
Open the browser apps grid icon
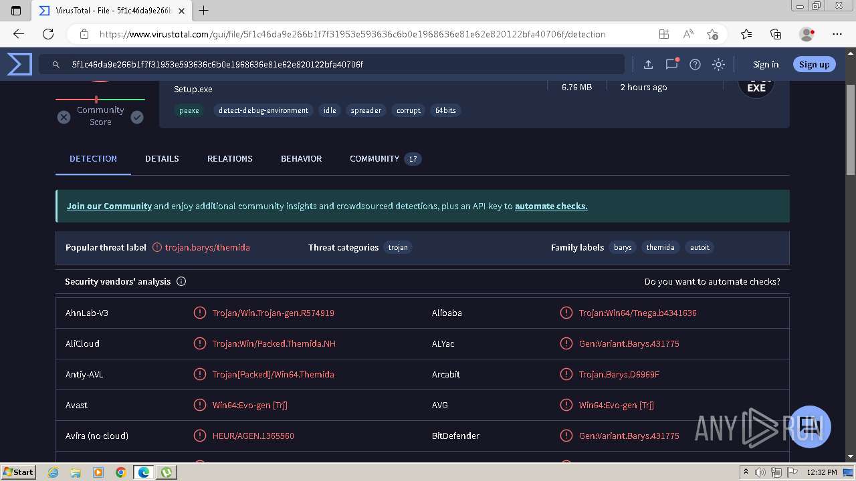(663, 34)
